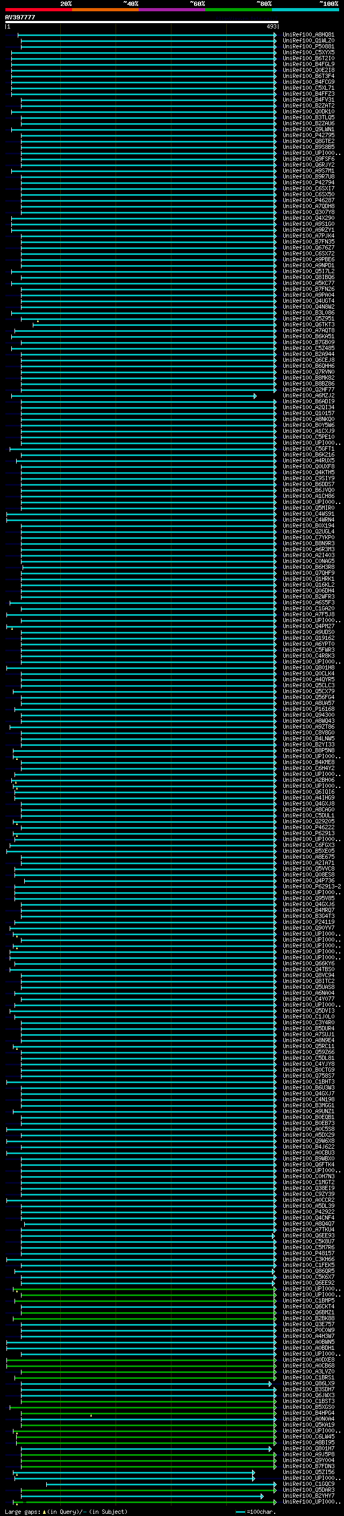Click the UniRef100_B7FDN3 hit name
This screenshot has height=1516, width=344.
(x=309, y=1467)
